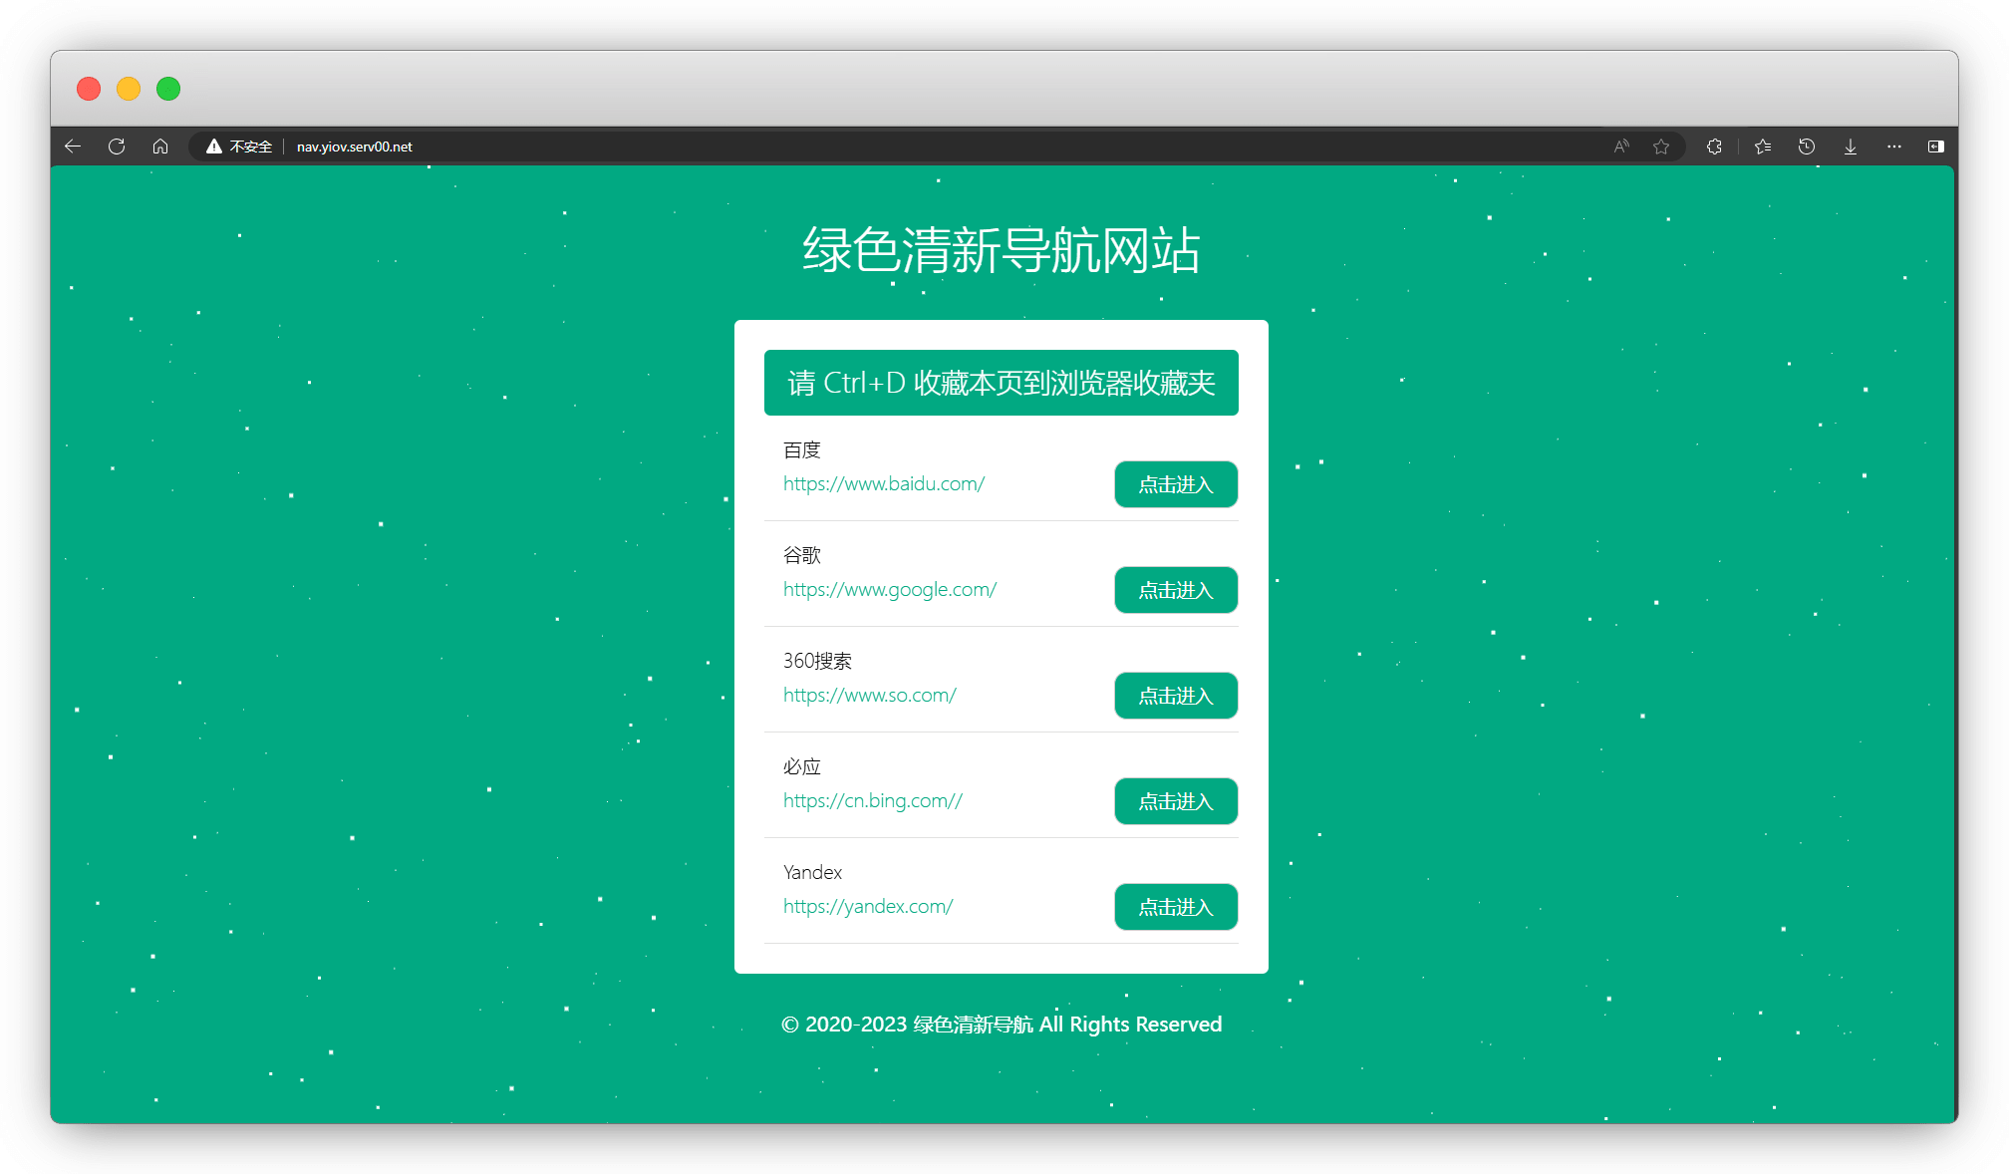The height and width of the screenshot is (1174, 2009).
Task: Click 点击进入 button for Yandex
Action: tap(1176, 907)
